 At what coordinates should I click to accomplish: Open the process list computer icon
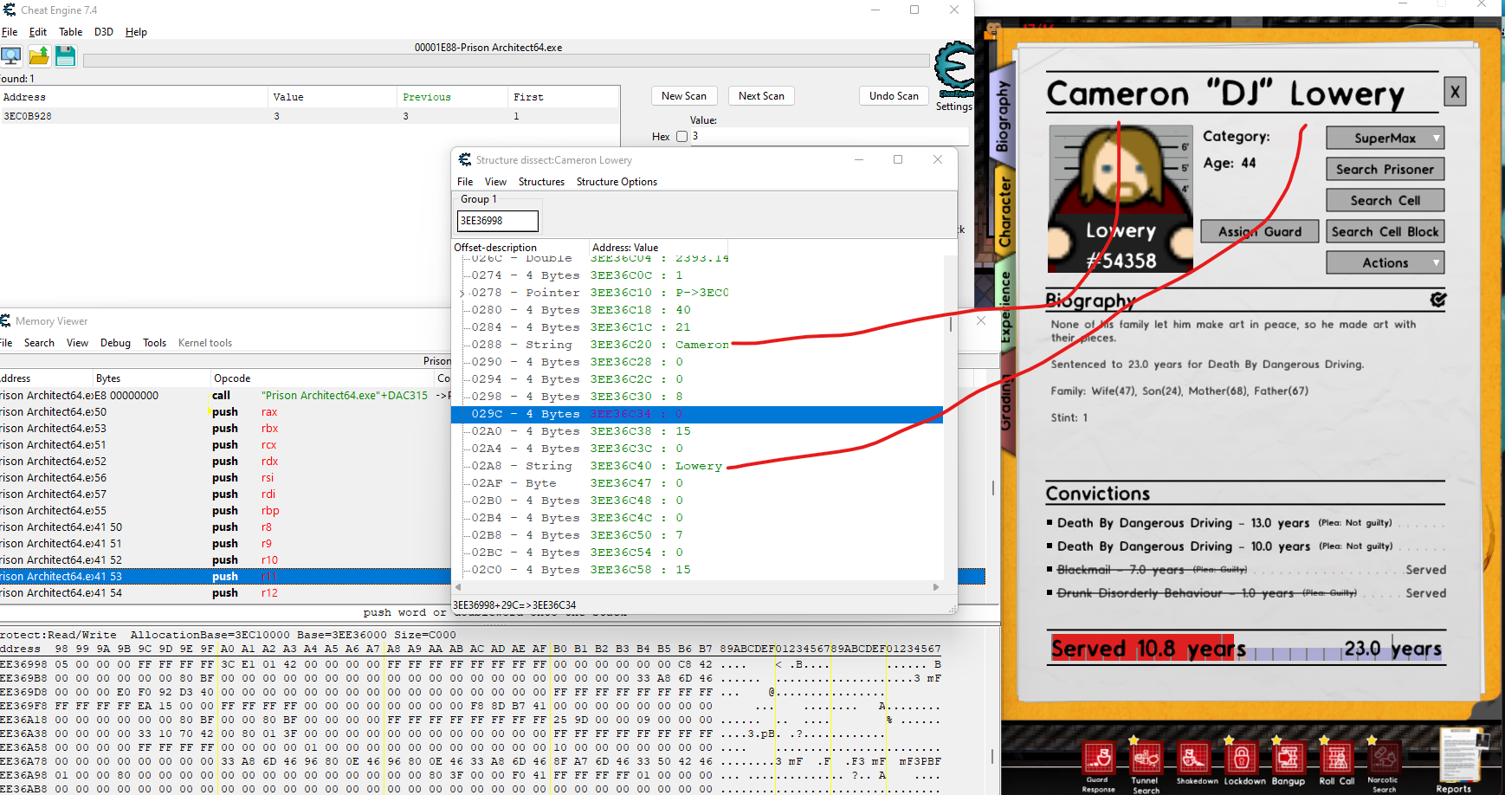(11, 56)
